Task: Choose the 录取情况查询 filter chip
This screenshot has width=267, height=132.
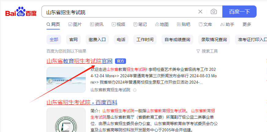Action: point(214,40)
